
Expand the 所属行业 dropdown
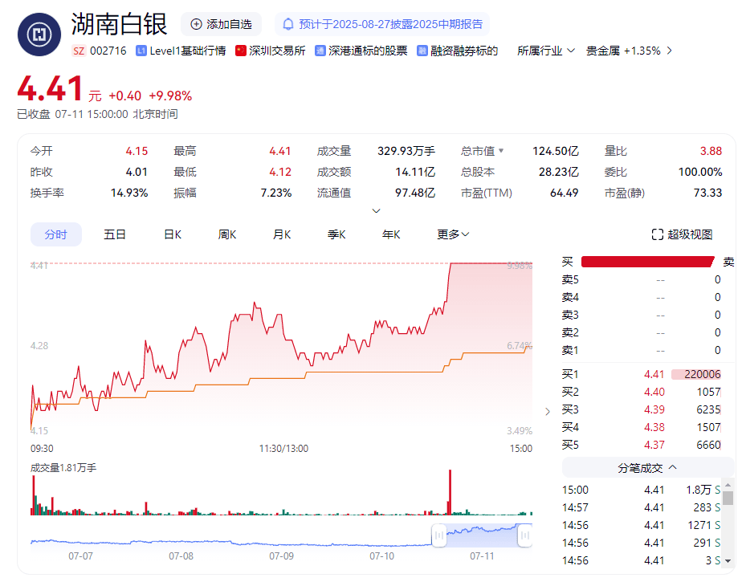point(571,51)
